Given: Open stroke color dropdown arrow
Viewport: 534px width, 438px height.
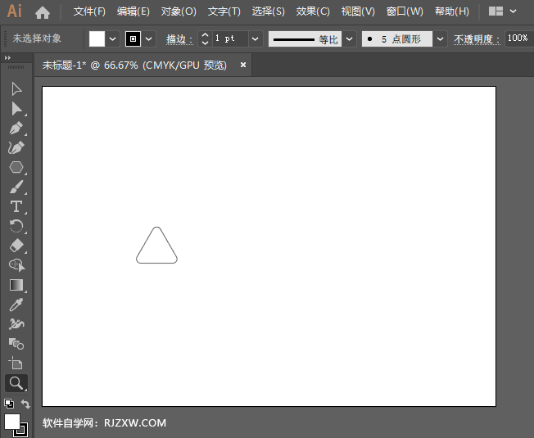Looking at the screenshot, I should (x=149, y=38).
